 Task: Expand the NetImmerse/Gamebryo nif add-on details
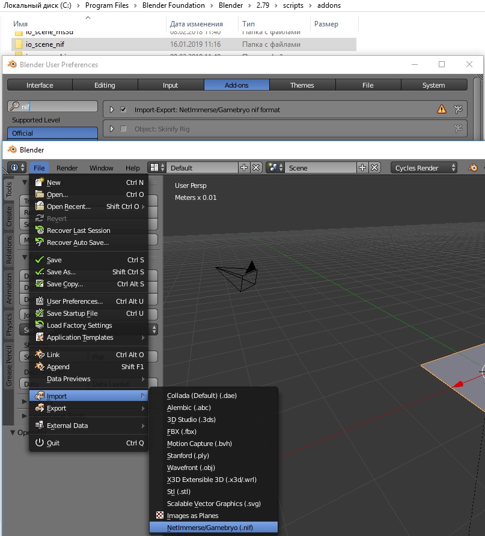(112, 109)
